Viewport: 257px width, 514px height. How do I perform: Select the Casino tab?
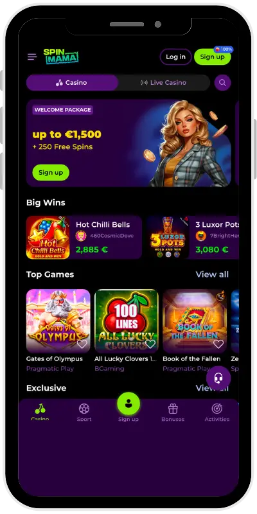(72, 83)
